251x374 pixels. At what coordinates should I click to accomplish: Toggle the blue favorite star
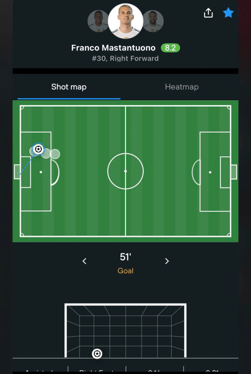(x=228, y=13)
